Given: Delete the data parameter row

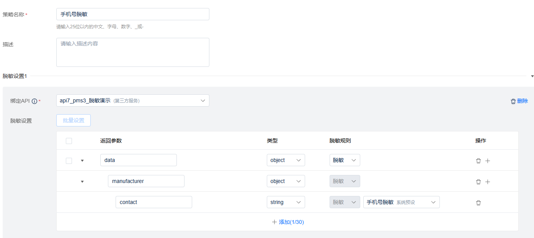Looking at the screenshot, I should pyautogui.click(x=478, y=161).
